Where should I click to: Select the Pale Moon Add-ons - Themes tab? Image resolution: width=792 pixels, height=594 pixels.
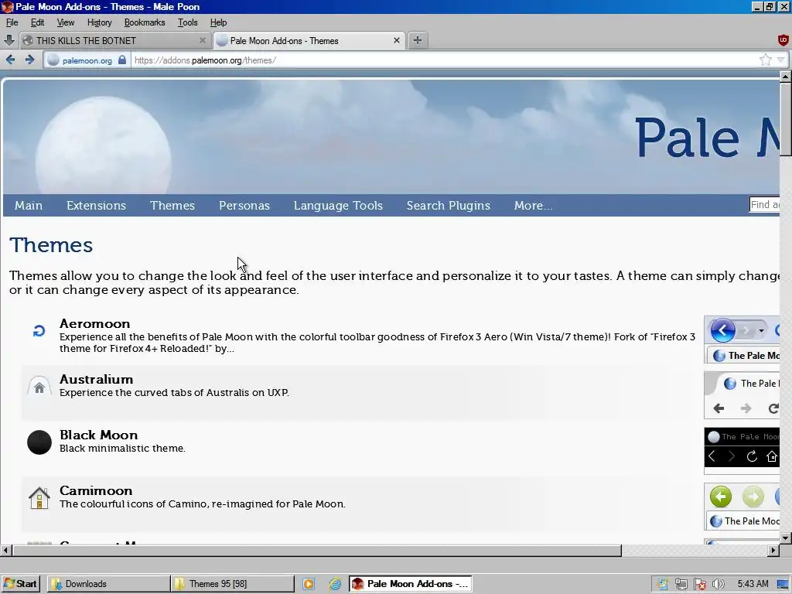pyautogui.click(x=309, y=40)
